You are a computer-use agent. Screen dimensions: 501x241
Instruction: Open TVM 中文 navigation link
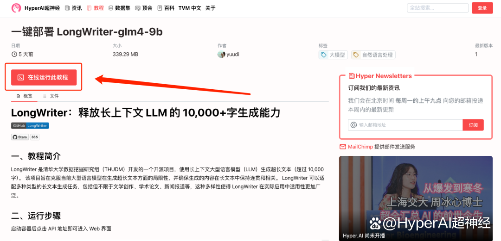190,8
